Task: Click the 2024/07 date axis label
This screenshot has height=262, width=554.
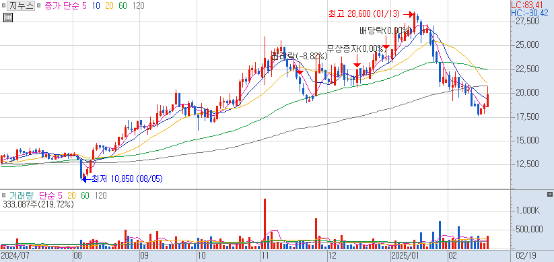Action: (x=15, y=256)
